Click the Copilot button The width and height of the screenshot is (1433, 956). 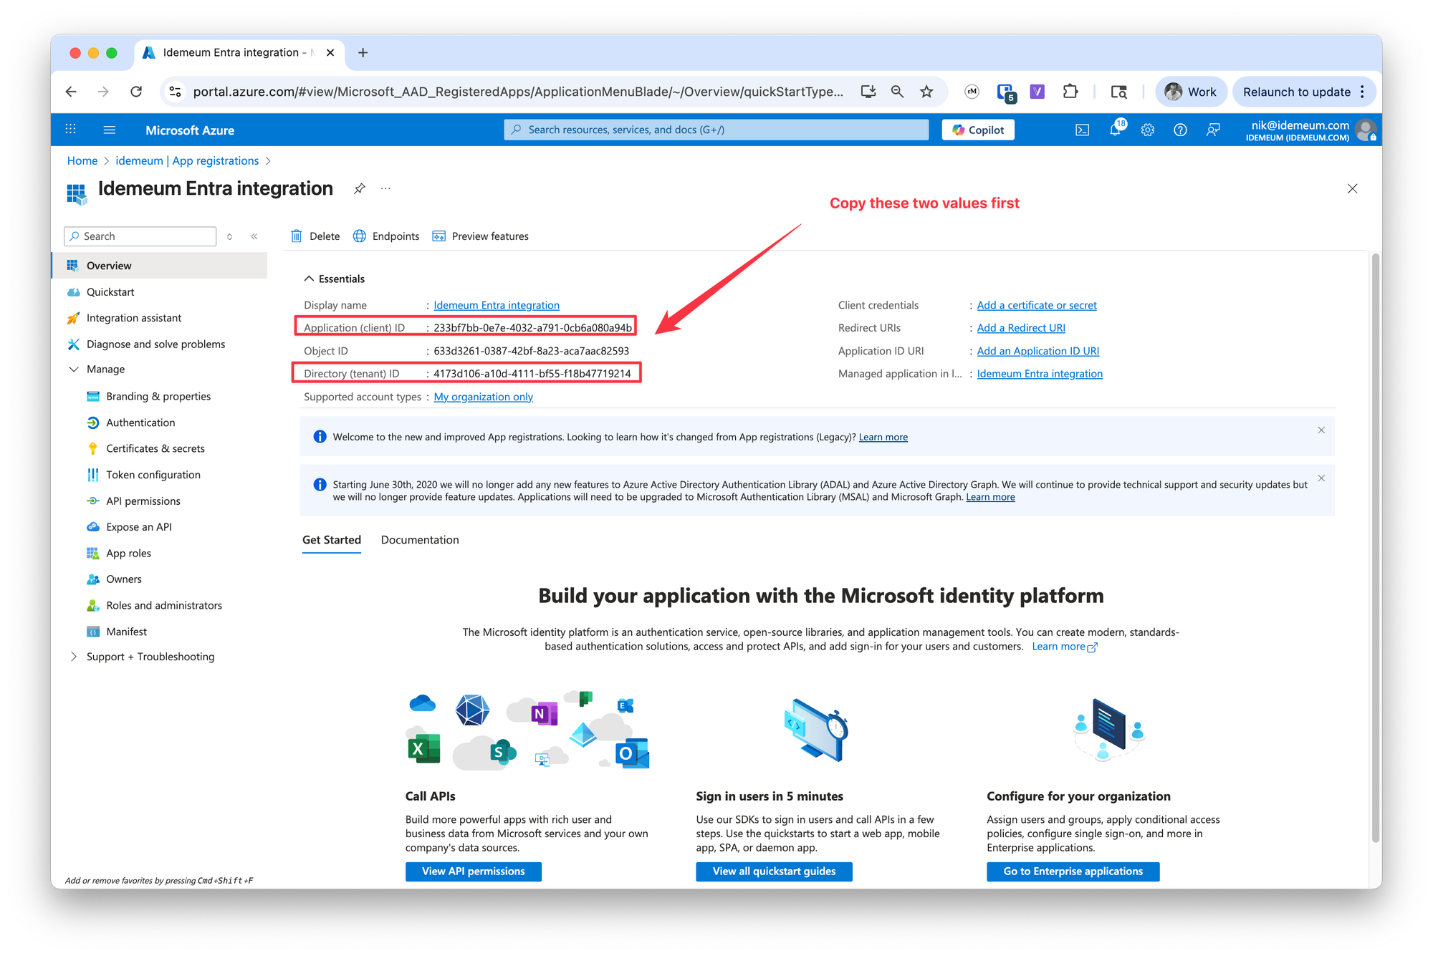(x=978, y=130)
